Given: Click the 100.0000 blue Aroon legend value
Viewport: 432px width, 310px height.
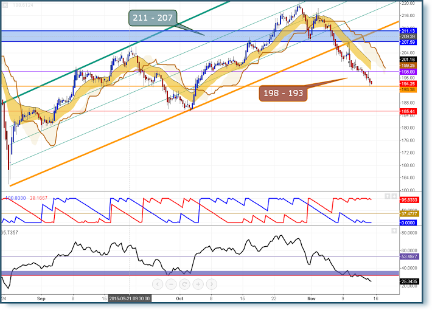Looking at the screenshot, I should click(16, 198).
